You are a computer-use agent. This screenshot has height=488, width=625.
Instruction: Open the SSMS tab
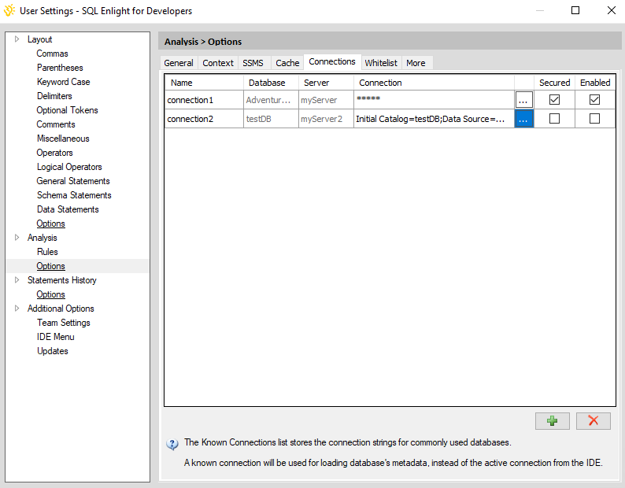pos(253,63)
